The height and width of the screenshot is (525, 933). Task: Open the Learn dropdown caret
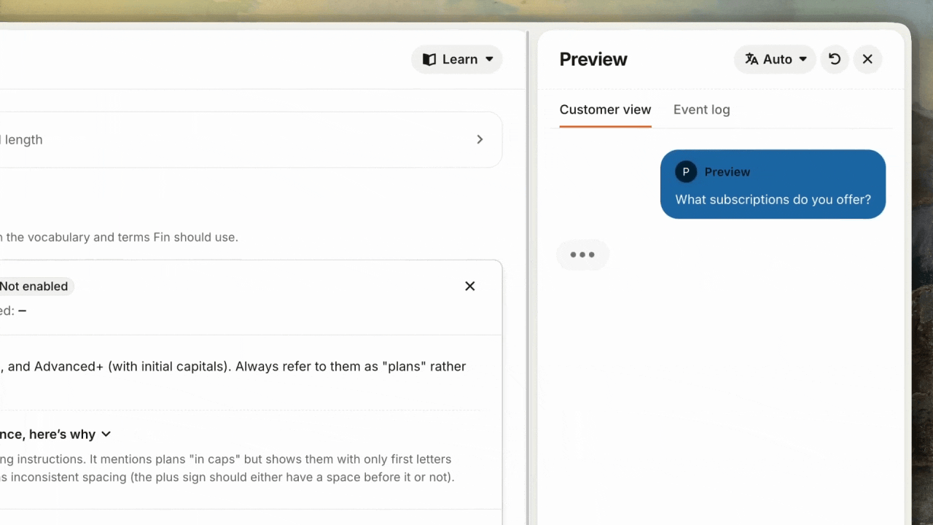pyautogui.click(x=489, y=60)
